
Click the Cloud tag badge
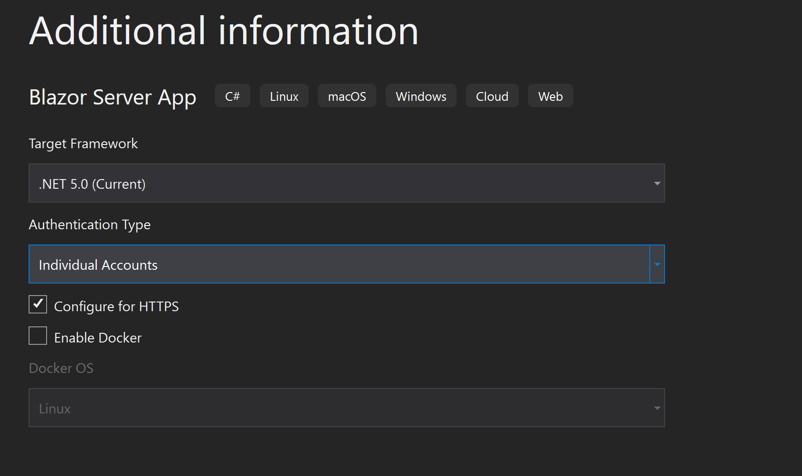(x=492, y=96)
